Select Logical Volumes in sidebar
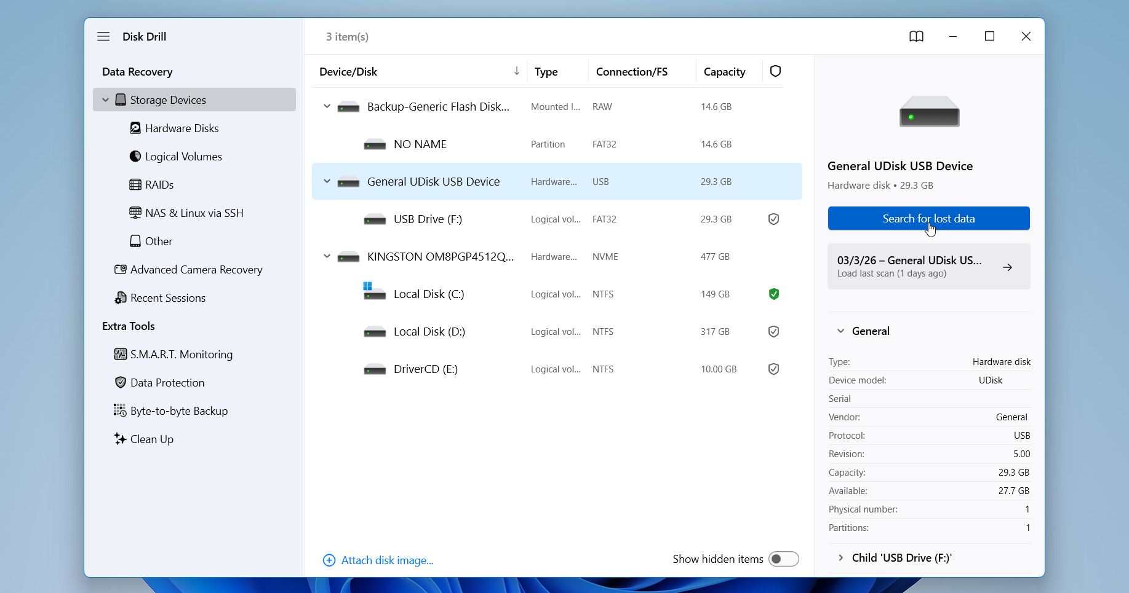 tap(183, 157)
